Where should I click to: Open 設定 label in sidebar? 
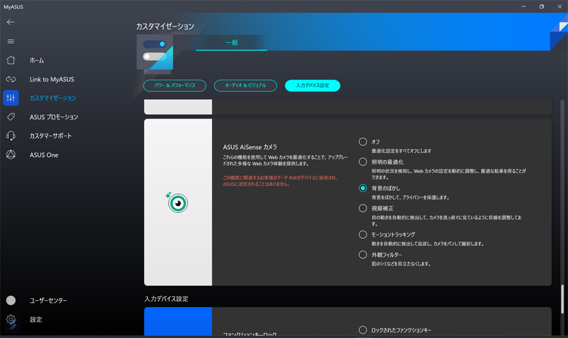(36, 319)
